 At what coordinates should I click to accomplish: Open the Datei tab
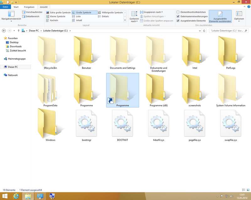[x=5, y=7]
